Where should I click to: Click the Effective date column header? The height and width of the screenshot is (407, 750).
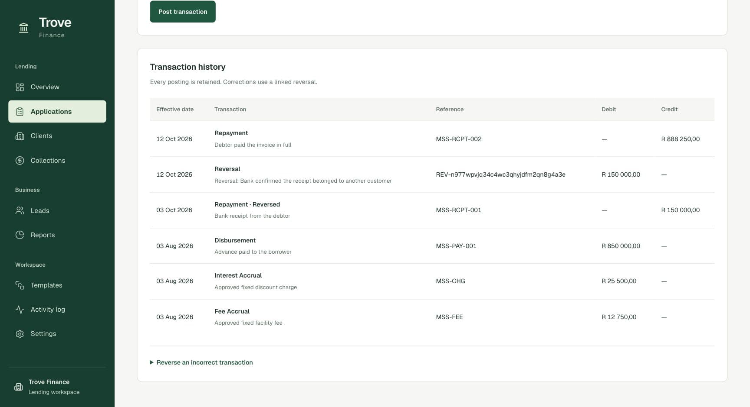[175, 110]
